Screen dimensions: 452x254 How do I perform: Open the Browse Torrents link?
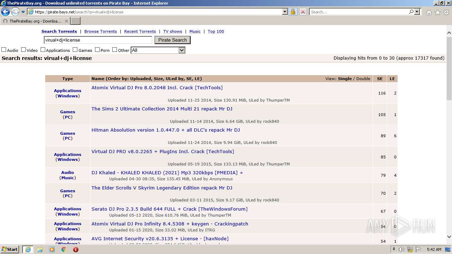point(100,31)
